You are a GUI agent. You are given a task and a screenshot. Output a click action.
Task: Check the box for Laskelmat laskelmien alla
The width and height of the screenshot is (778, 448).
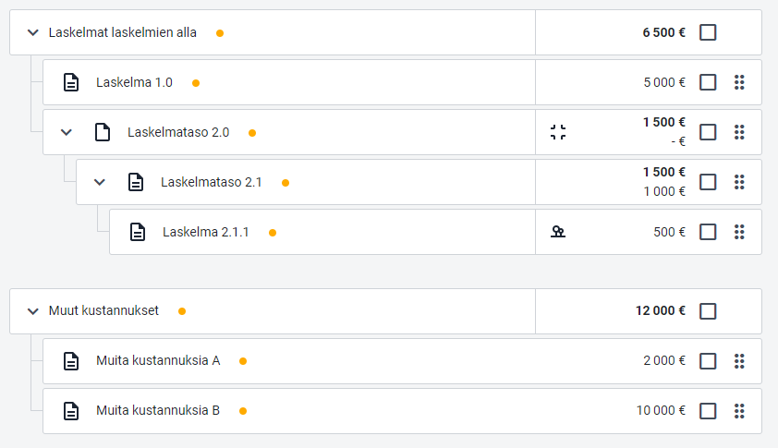(x=708, y=32)
